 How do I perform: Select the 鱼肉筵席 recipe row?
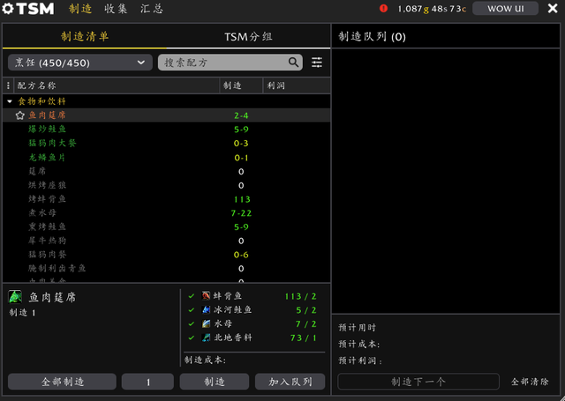pos(167,115)
